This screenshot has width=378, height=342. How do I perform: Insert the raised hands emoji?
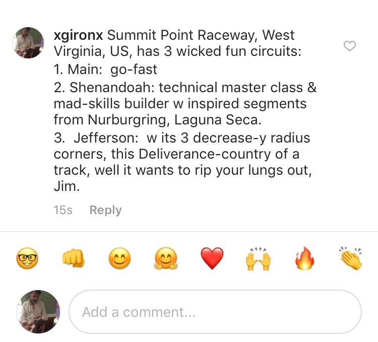(x=258, y=259)
